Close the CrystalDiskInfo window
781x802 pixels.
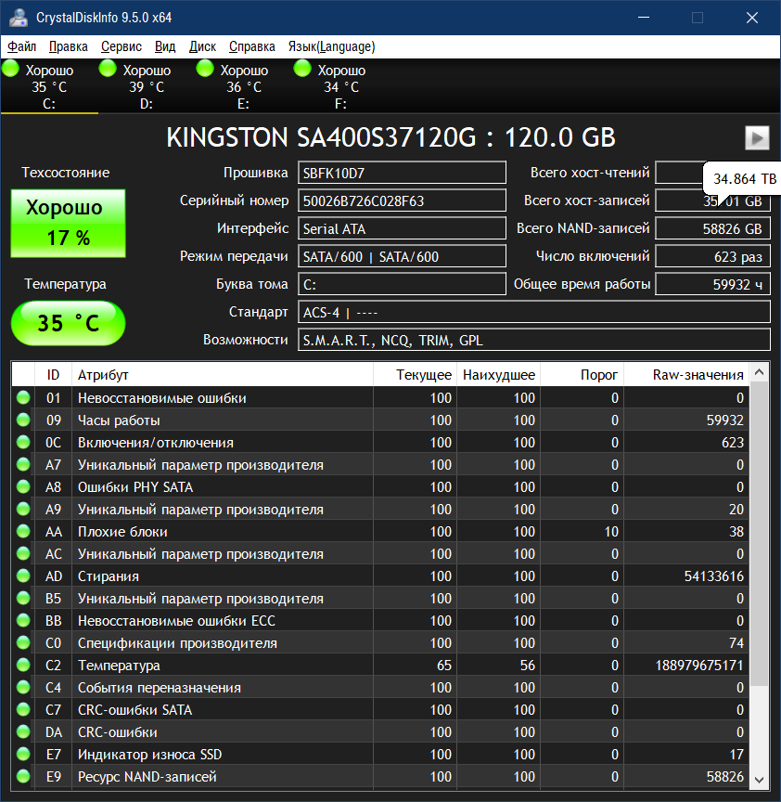[752, 18]
